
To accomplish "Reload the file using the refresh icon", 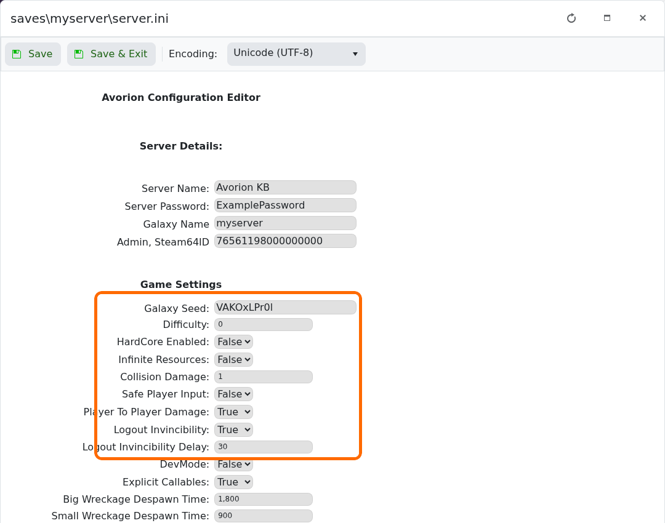I will click(x=571, y=18).
